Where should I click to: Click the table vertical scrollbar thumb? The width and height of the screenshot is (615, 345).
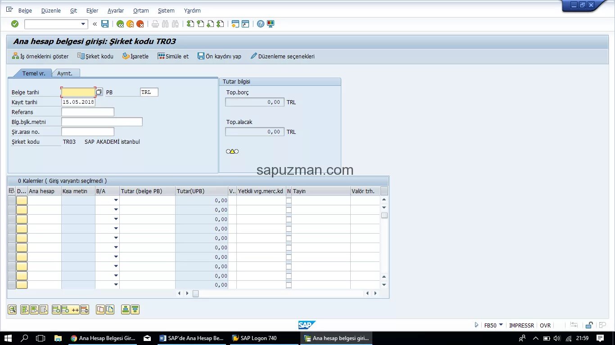(384, 215)
